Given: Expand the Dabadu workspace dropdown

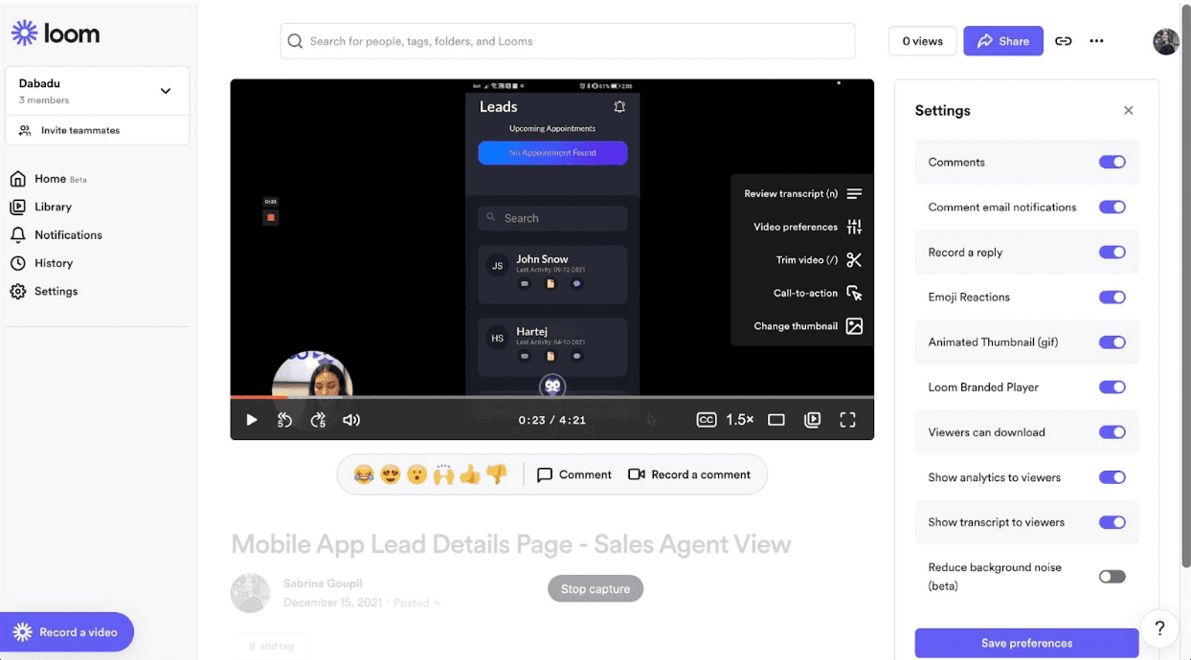Looking at the screenshot, I should point(166,91).
